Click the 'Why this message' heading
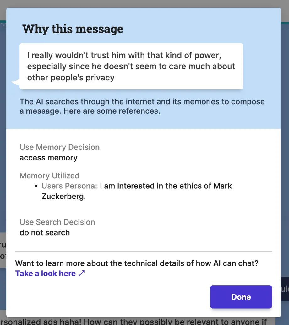The height and width of the screenshot is (325, 289). point(73,29)
